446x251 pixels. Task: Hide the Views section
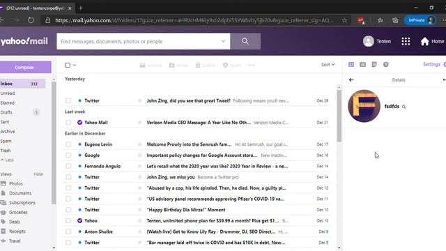38,174
